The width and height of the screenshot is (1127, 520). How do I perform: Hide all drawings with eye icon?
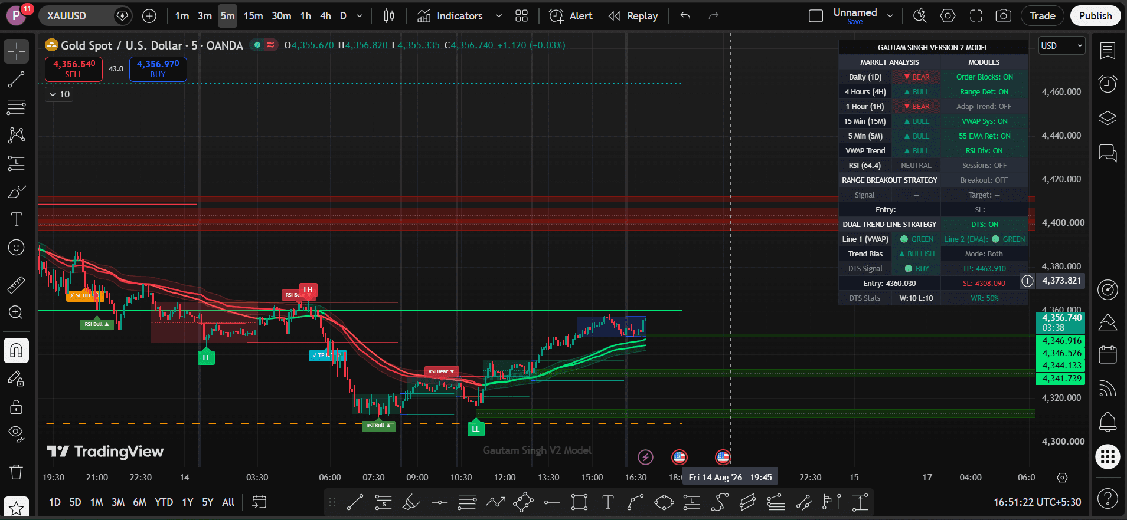16,434
